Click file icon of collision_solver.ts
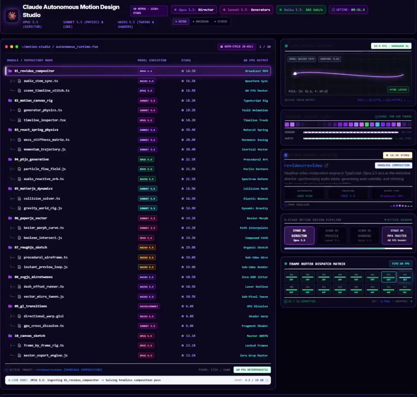The height and width of the screenshot is (397, 417). (19, 199)
